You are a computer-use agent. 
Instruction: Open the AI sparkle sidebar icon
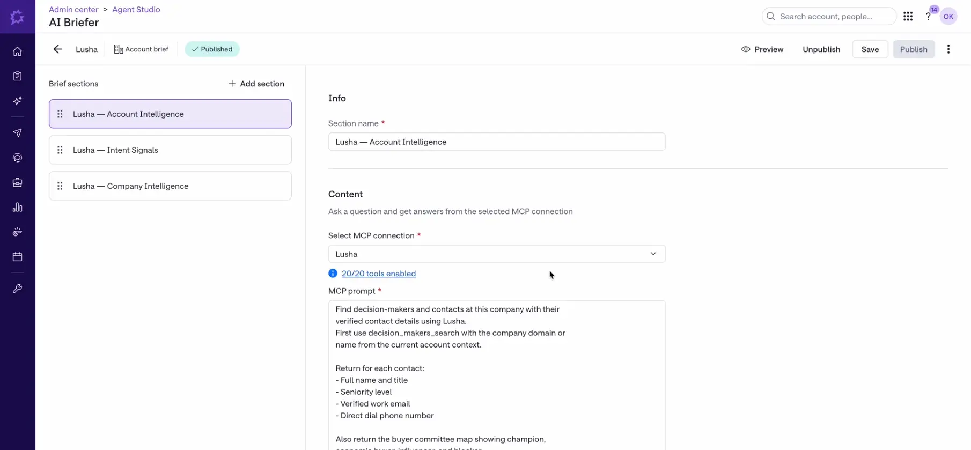tap(17, 101)
